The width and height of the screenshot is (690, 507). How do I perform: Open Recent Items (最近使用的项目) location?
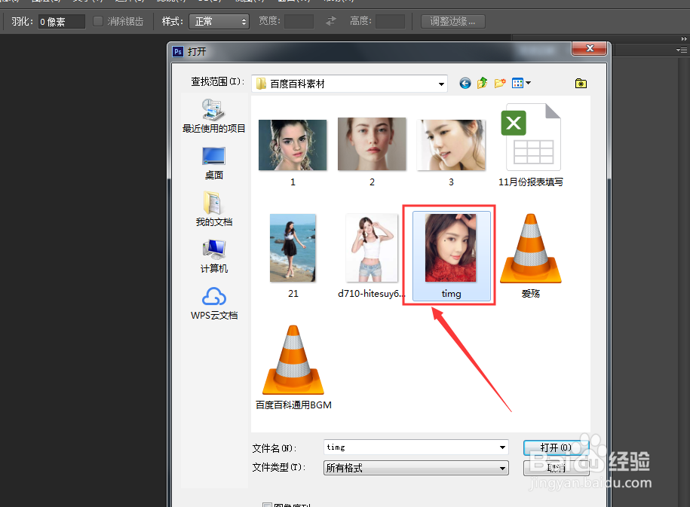214,116
